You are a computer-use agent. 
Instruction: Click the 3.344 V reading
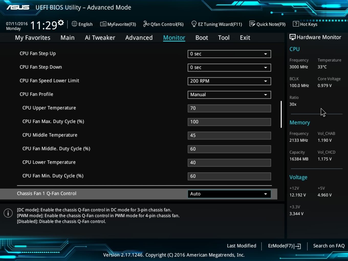[296, 214]
